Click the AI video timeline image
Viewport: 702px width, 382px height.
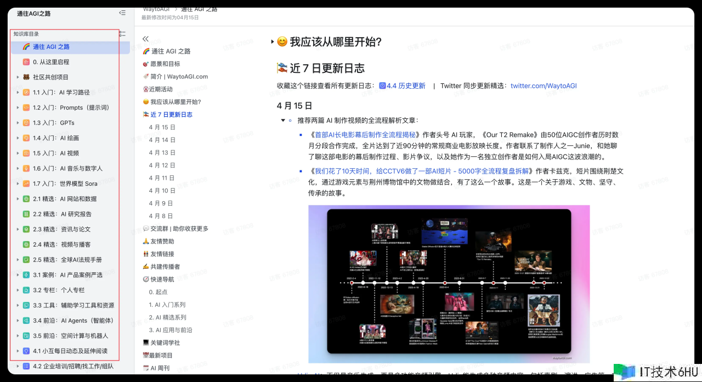click(449, 283)
